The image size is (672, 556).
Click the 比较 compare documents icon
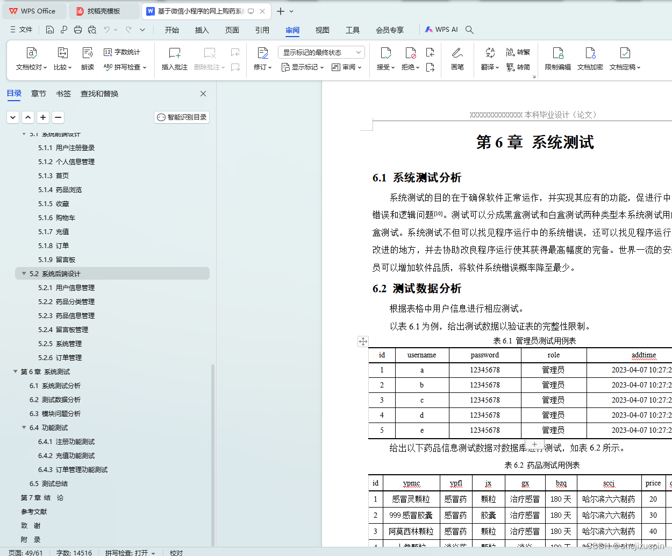62,53
